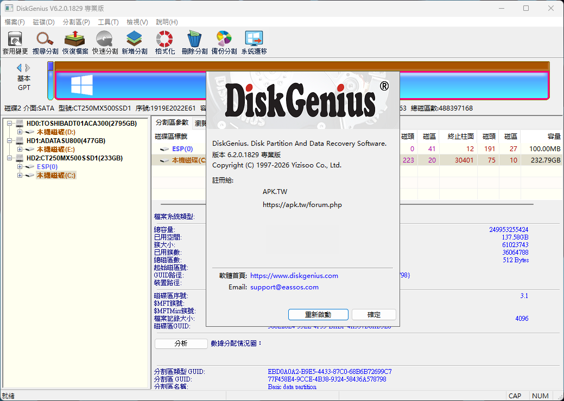Screen dimensions: 564x401
Task: Go to next disk with right arrow
Action: [28, 68]
